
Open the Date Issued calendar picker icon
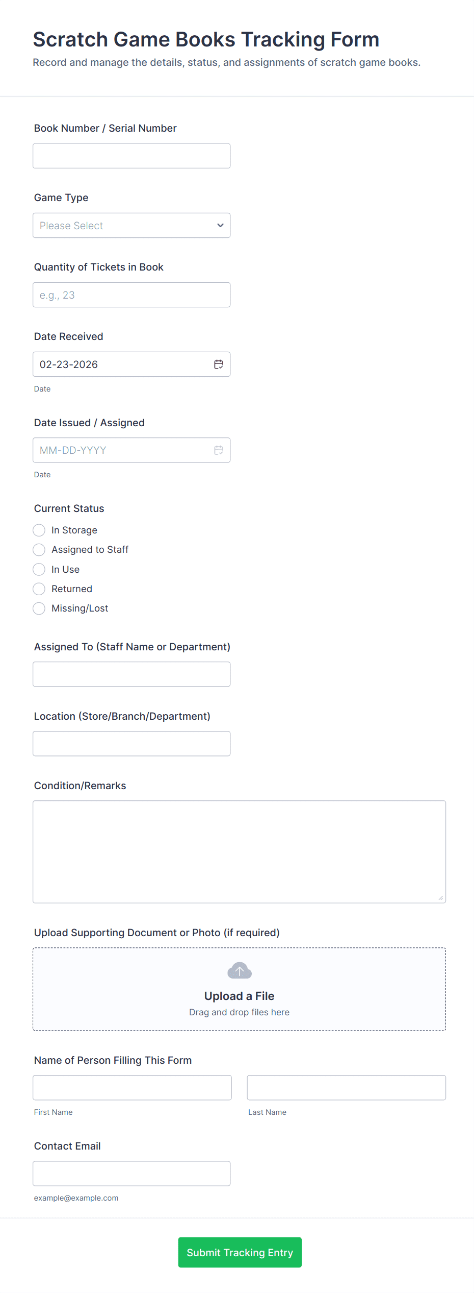(218, 450)
